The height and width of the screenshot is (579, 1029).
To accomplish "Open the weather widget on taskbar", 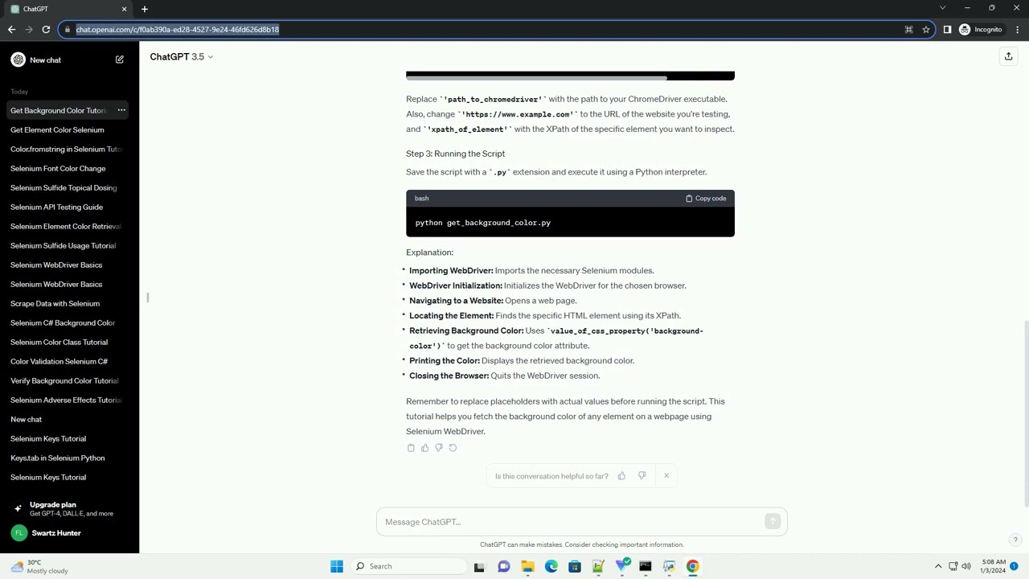I will click(x=38, y=566).
